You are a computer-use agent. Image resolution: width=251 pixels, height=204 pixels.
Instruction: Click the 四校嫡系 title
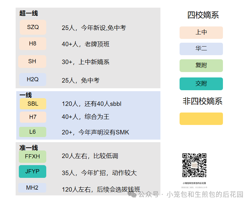point(203,15)
